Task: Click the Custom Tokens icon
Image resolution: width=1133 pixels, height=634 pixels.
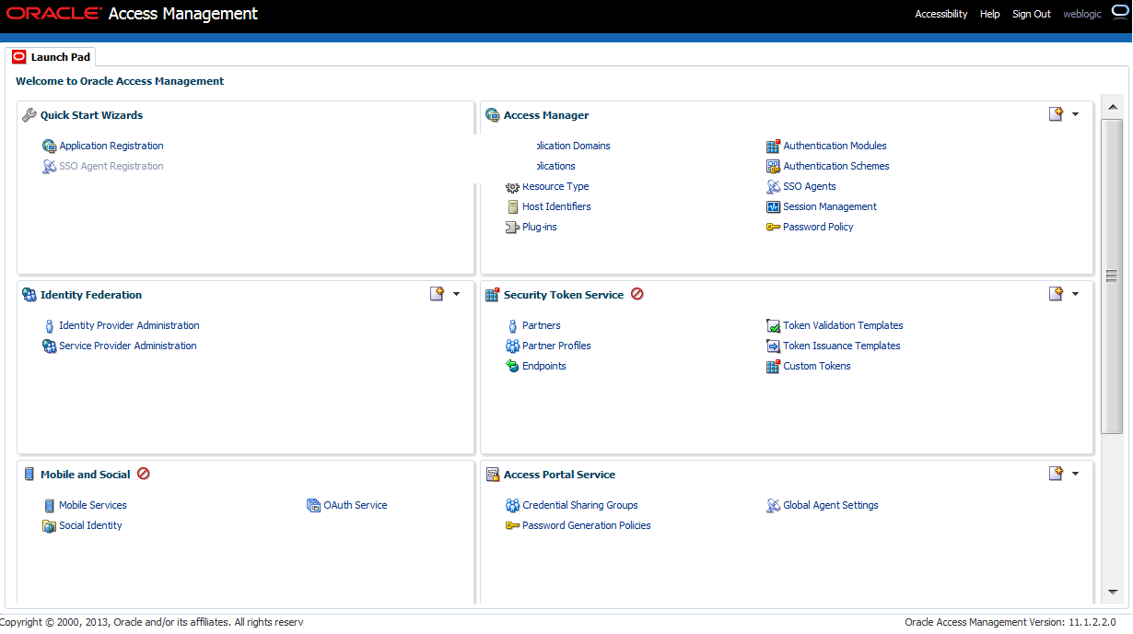Action: (x=774, y=367)
